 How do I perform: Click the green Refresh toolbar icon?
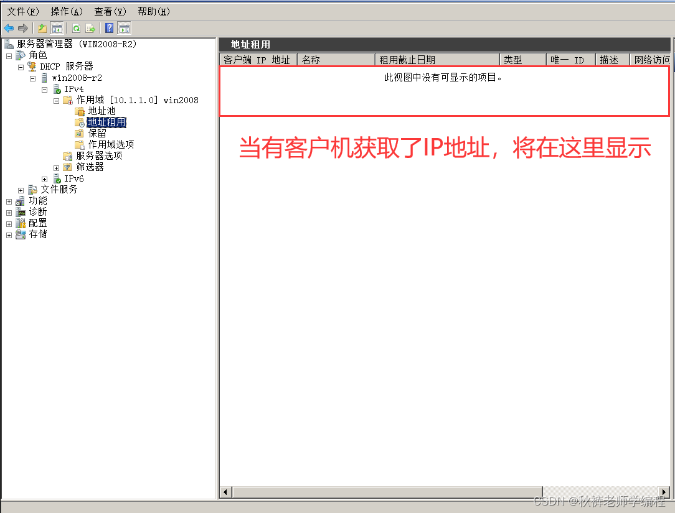(76, 29)
